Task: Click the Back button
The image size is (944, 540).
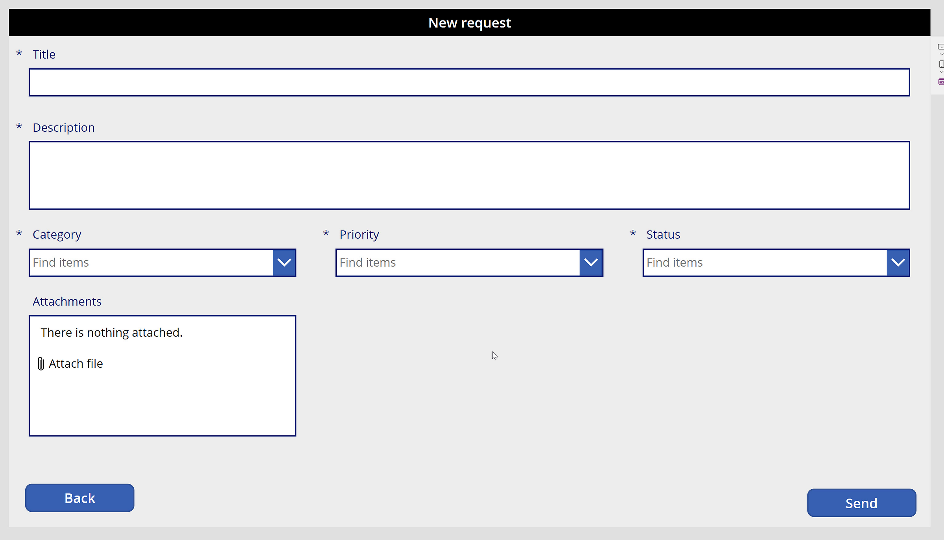Action: tap(80, 498)
